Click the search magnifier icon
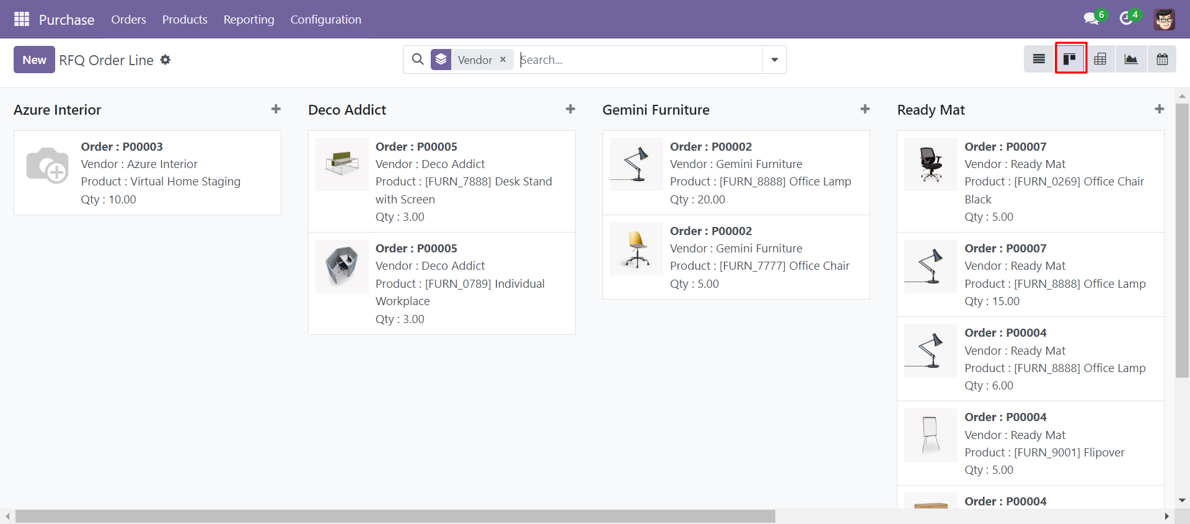Image resolution: width=1190 pixels, height=524 pixels. point(418,60)
